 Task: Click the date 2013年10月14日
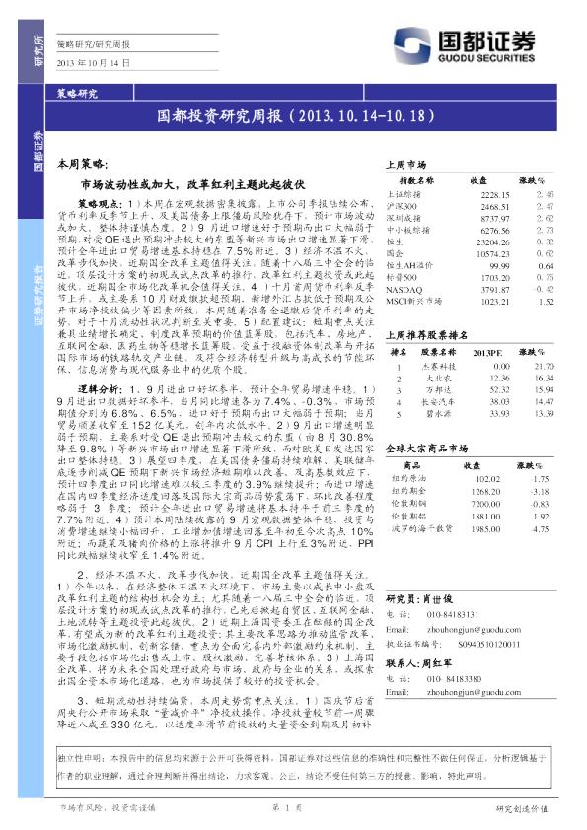click(x=94, y=63)
